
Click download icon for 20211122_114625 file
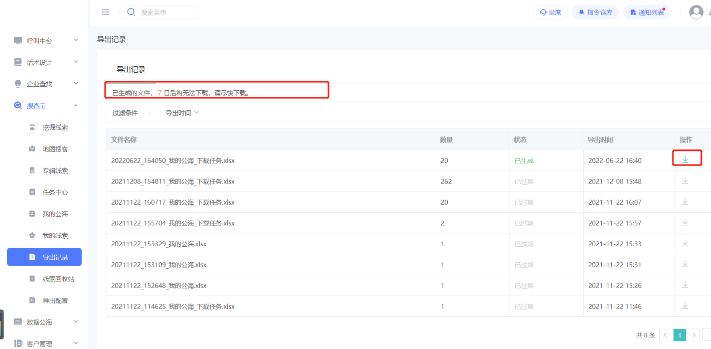click(x=685, y=306)
